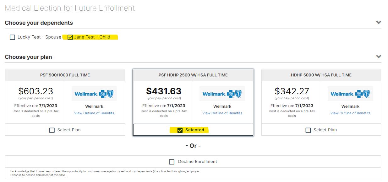Check the Lucky Test - Spouse checkbox
The height and width of the screenshot is (182, 388).
12,37
